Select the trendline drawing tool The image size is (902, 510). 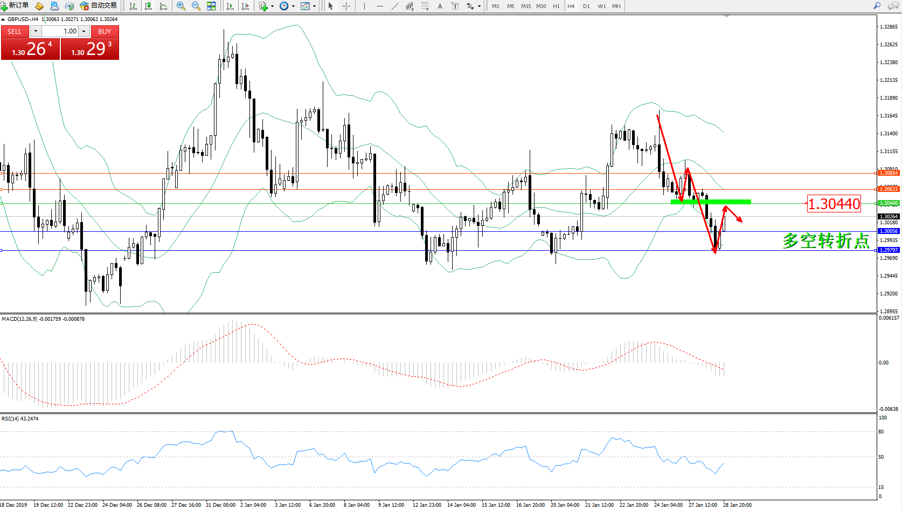tap(394, 6)
